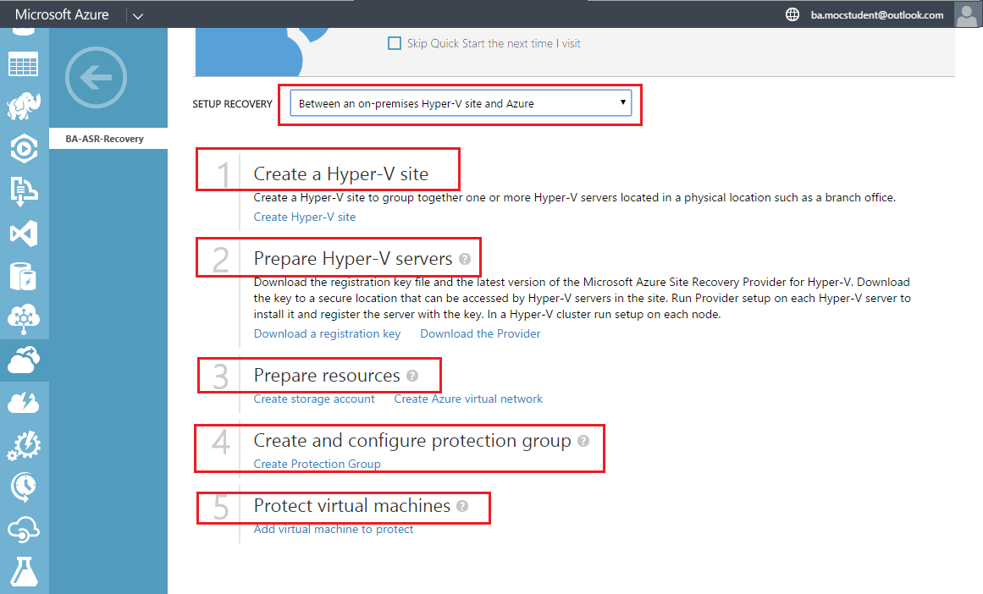Image resolution: width=983 pixels, height=594 pixels.
Task: Click the back arrow circle button
Action: pos(96,78)
